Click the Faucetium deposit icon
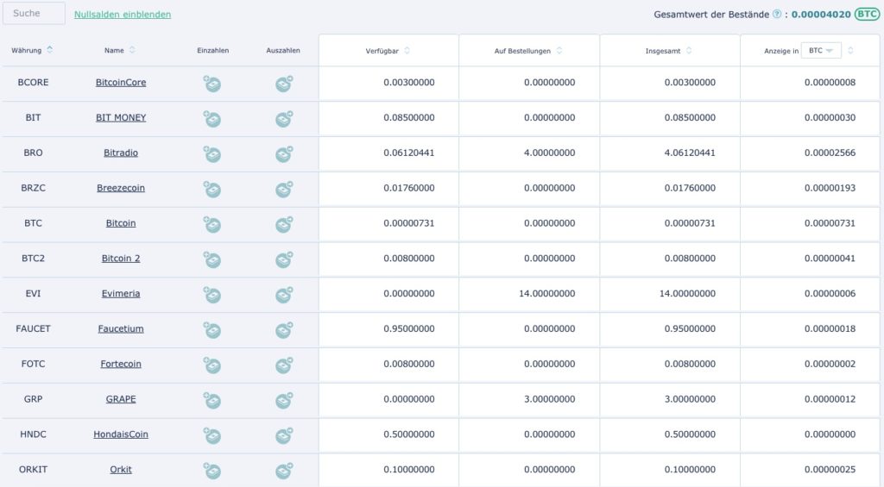 click(x=212, y=330)
